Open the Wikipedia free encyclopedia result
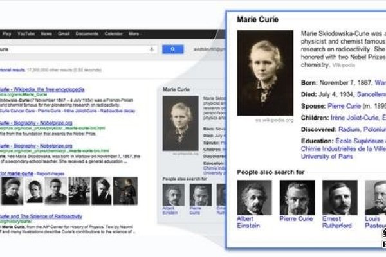 point(42,89)
